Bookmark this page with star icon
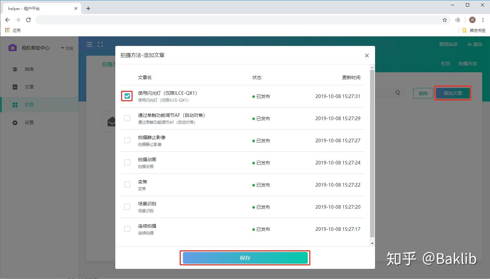The width and height of the screenshot is (490, 279). click(x=445, y=20)
